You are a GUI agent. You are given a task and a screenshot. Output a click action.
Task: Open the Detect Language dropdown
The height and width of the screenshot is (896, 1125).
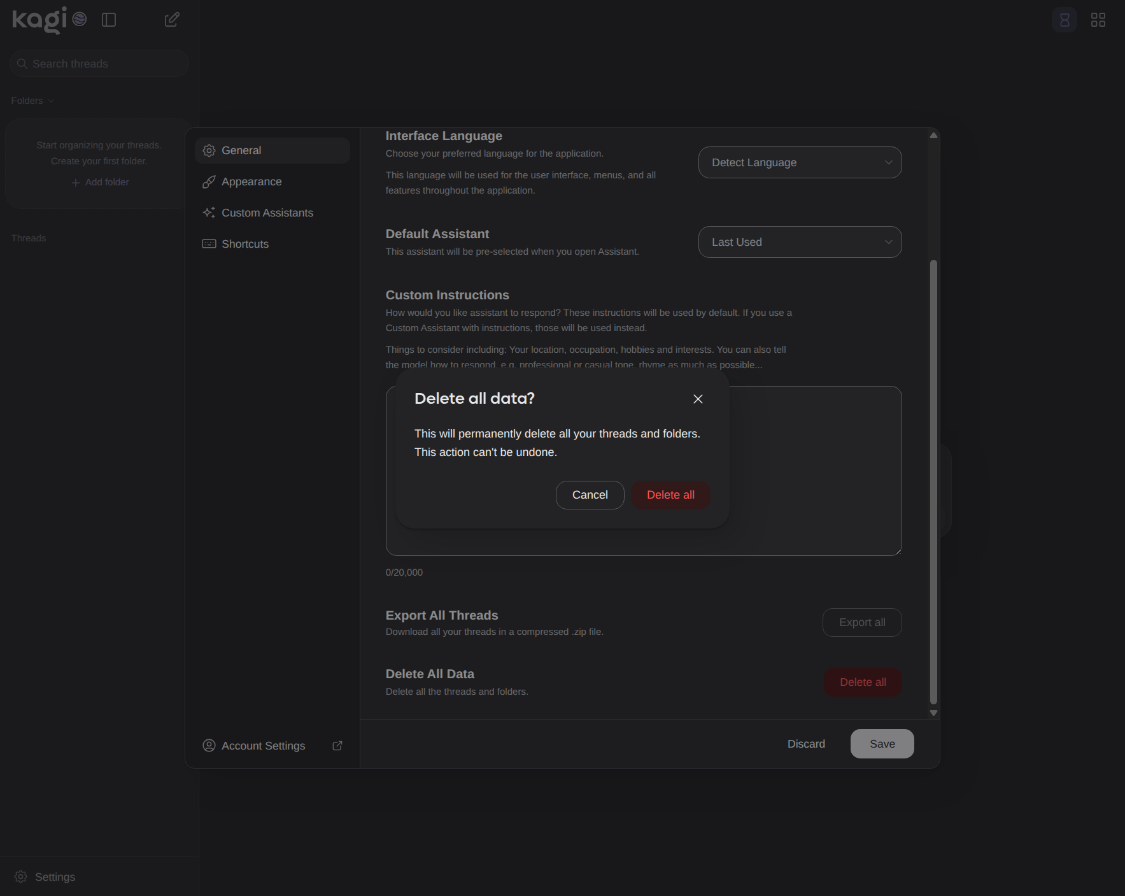pos(800,162)
